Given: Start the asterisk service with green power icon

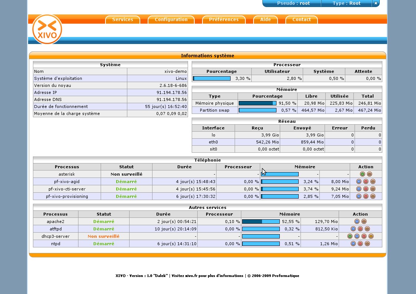Looking at the screenshot, I should [362, 174].
